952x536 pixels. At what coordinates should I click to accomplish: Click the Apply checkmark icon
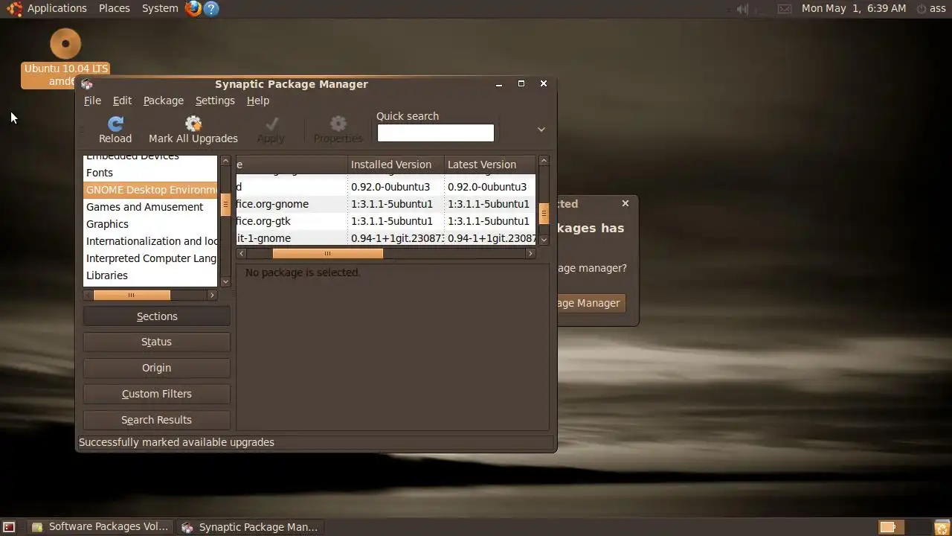coord(271,124)
